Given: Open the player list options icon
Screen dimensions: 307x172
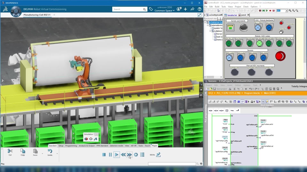Looking at the screenshot, I should [x=142, y=155].
